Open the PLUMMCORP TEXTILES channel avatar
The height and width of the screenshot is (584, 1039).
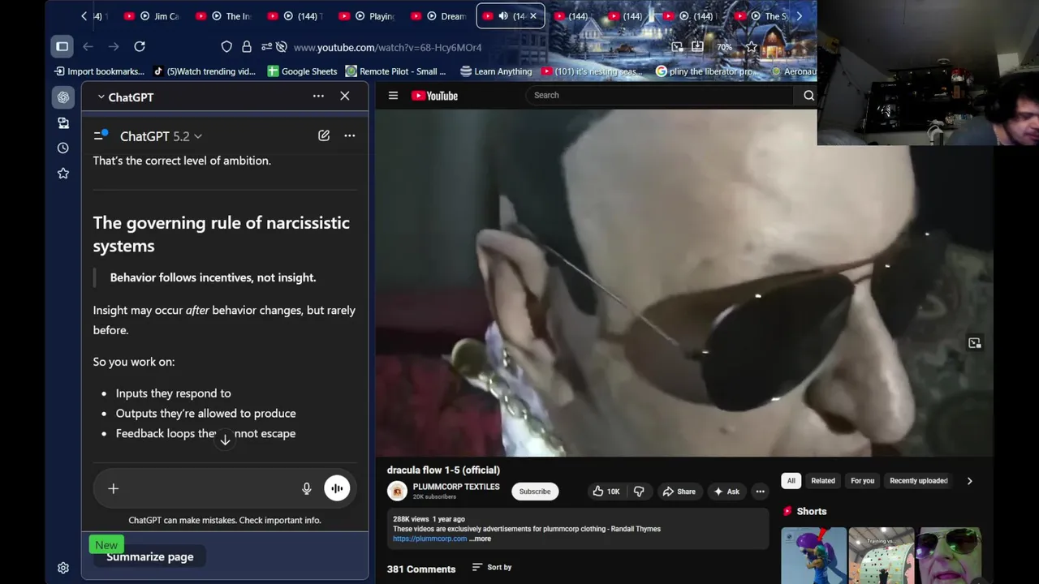397,492
